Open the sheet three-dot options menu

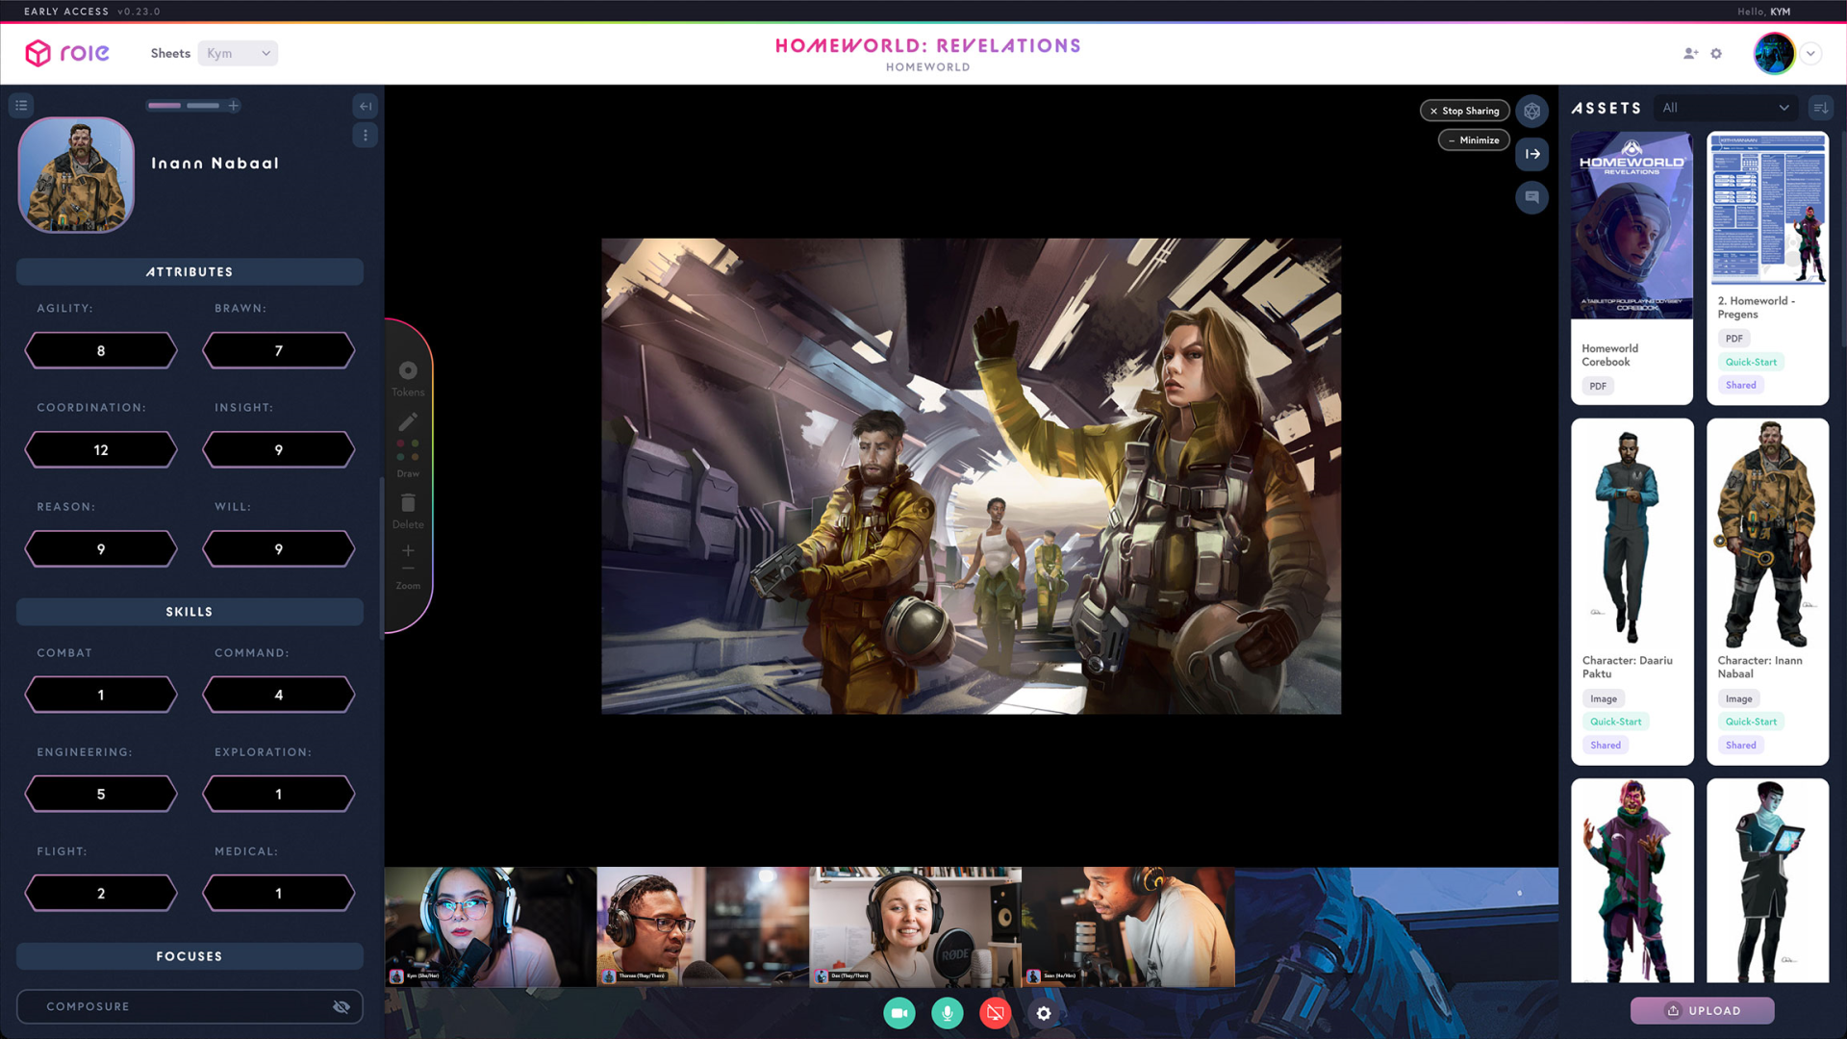click(x=366, y=136)
